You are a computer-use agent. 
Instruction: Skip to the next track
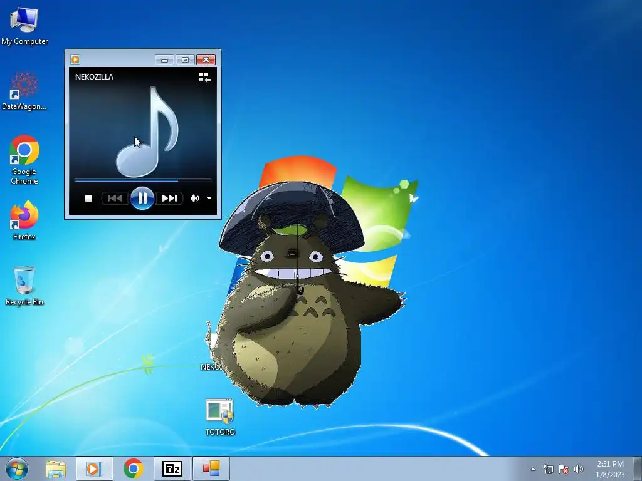tap(169, 199)
